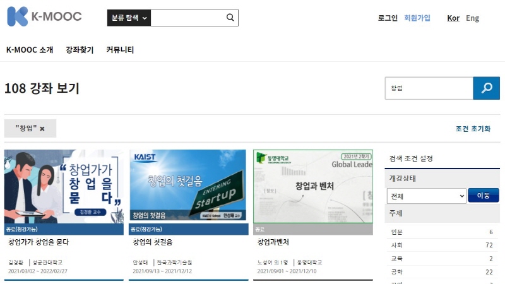Click 조건 초기화 to reset filters
This screenshot has height=284, width=505.
pos(473,129)
